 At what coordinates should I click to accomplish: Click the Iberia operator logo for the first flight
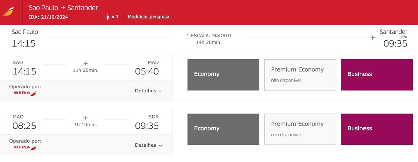(x=25, y=93)
